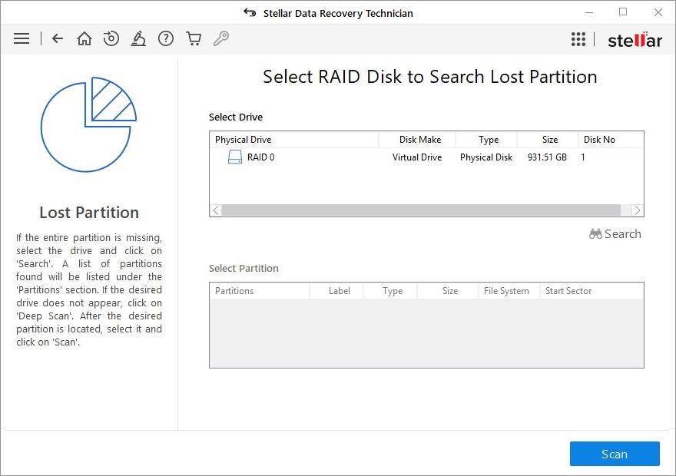Click the Size column header in partition list
Image resolution: width=676 pixels, height=476 pixels.
448,291
